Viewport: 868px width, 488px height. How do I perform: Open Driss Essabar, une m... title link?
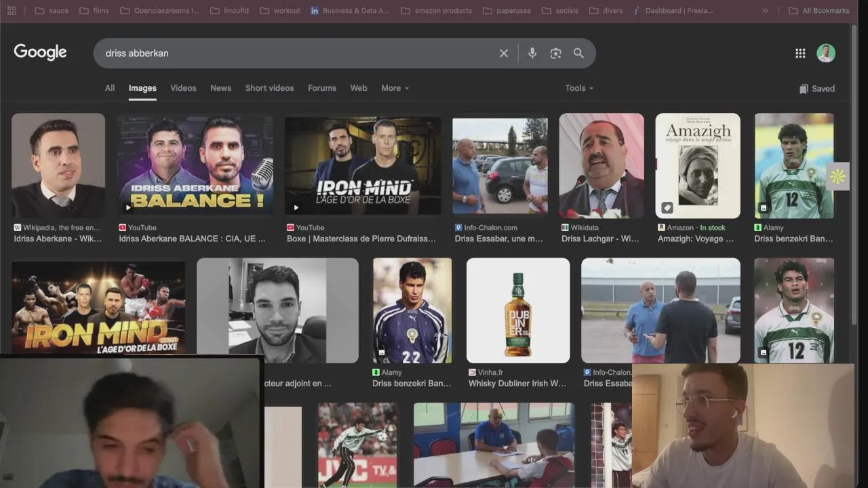point(499,239)
